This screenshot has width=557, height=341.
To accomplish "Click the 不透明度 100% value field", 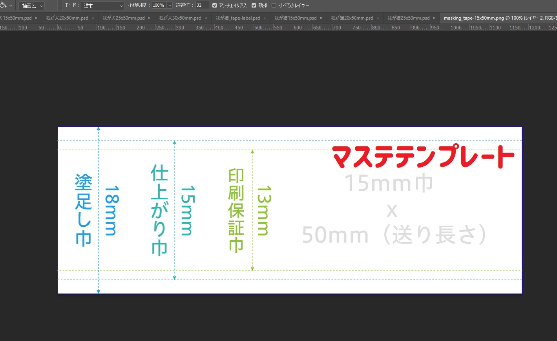I will 159,5.
